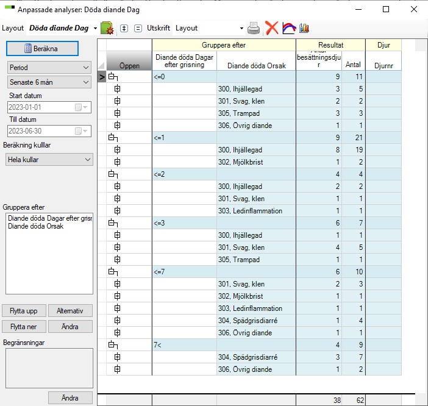
Task: Open the Utskrift Layout dropdown
Action: click(x=241, y=28)
